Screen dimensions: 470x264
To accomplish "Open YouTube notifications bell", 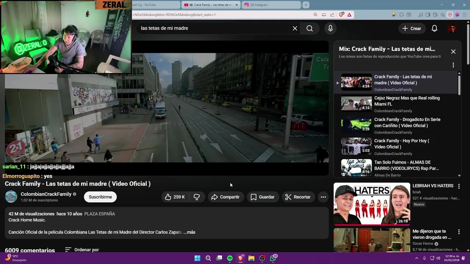I will point(434,28).
